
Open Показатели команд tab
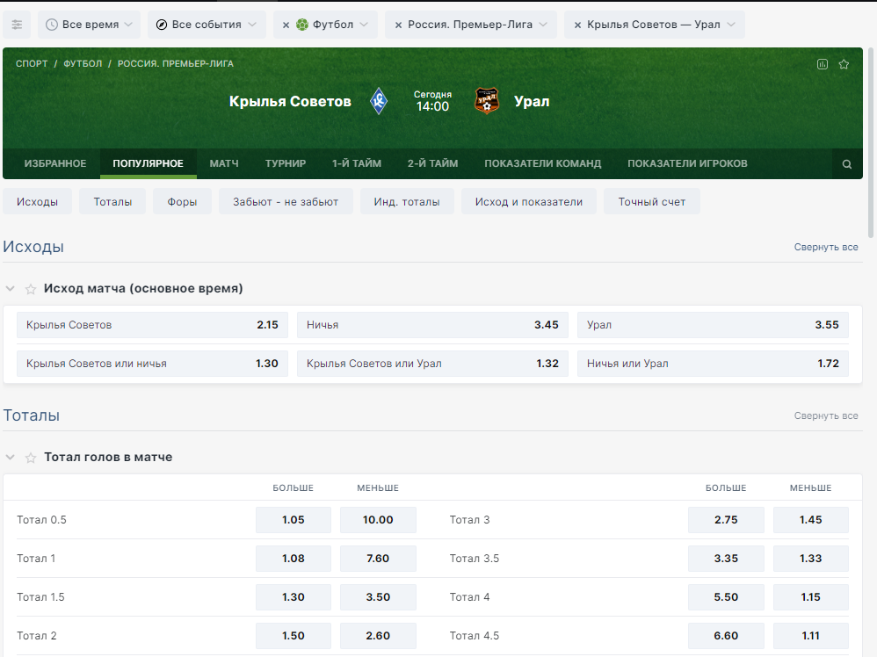tap(542, 164)
